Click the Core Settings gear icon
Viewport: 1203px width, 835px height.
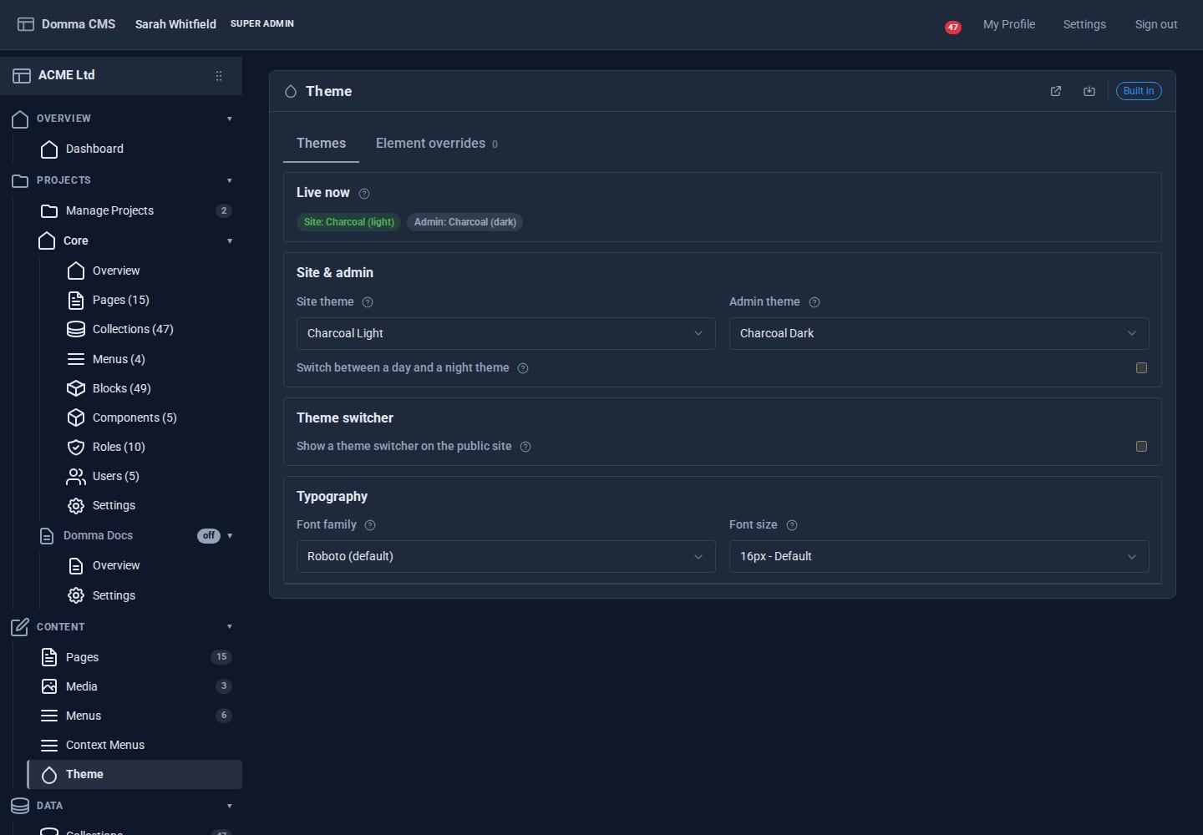pos(76,506)
